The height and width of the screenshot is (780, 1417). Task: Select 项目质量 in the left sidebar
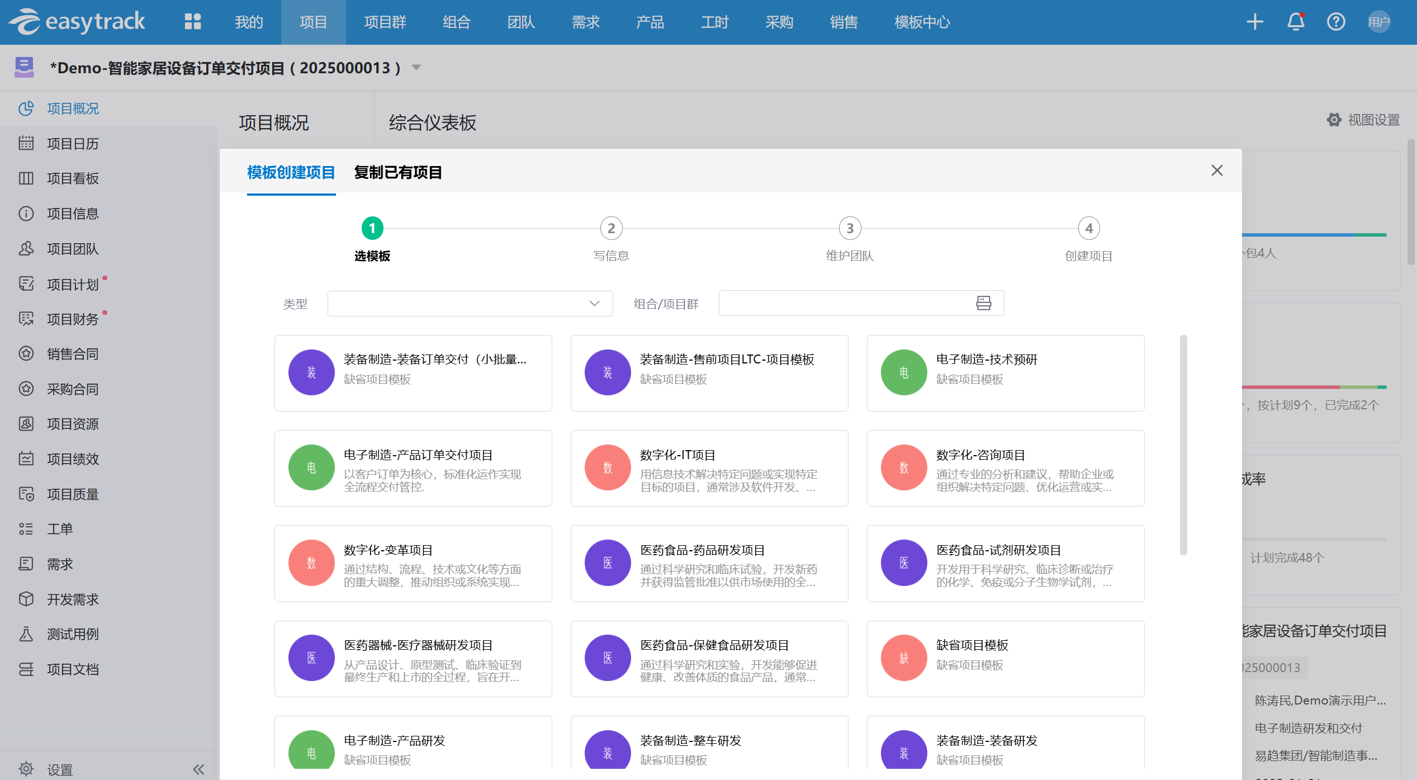73,494
